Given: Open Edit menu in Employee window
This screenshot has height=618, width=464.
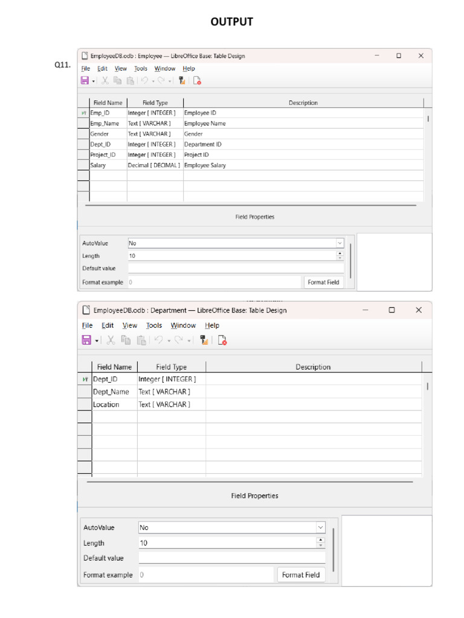Looking at the screenshot, I should tap(102, 69).
